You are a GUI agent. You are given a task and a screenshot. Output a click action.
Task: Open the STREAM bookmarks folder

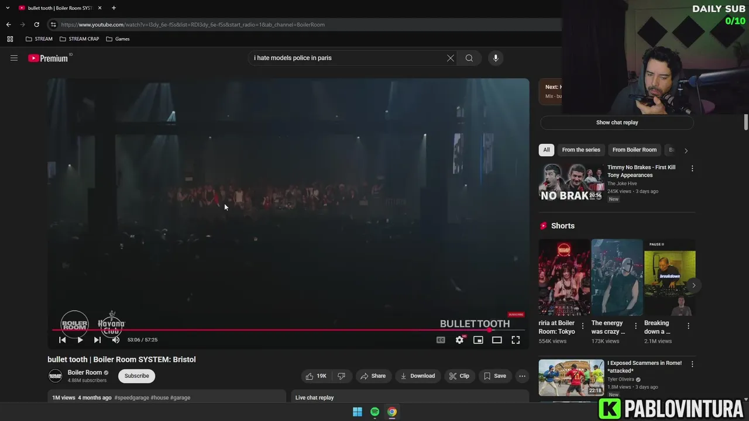pos(39,39)
